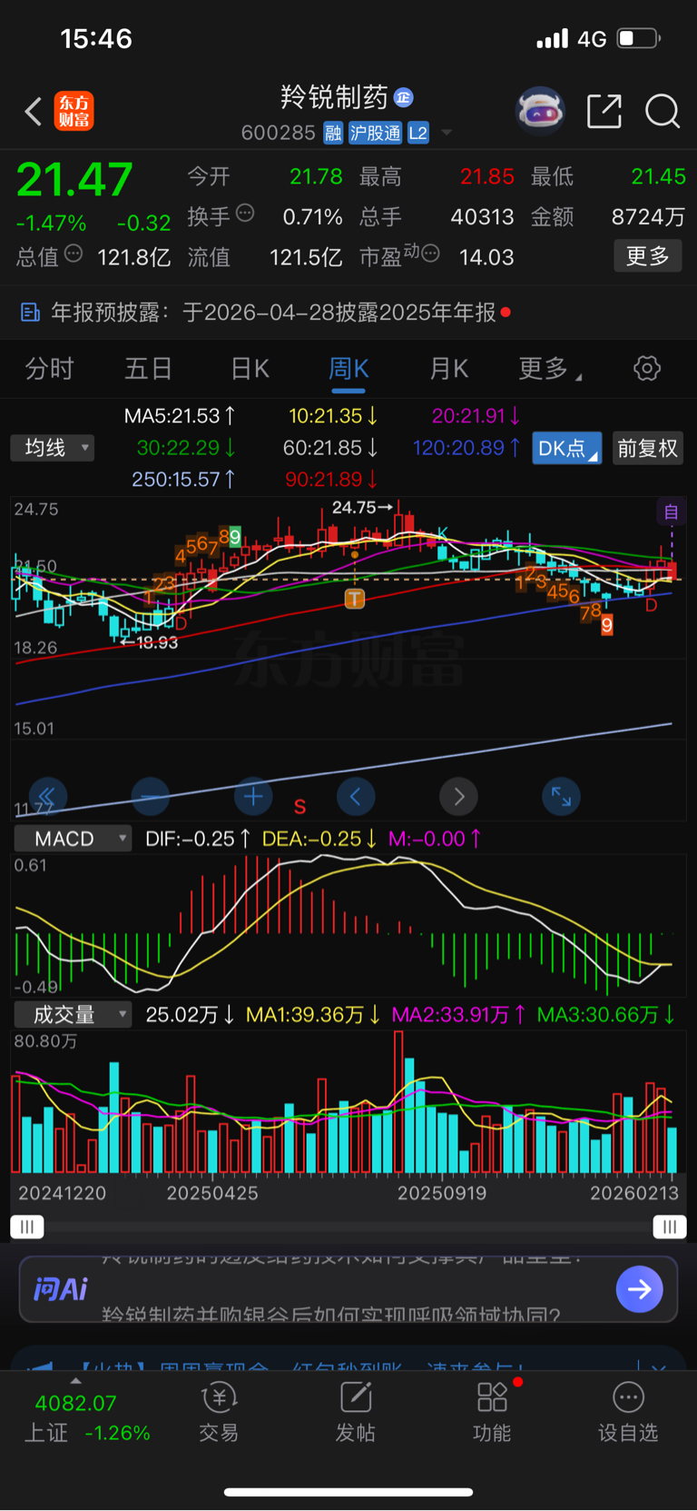This screenshot has width=697, height=1511.
Task: Tap the 总值 info smiley icon
Action: (x=74, y=253)
